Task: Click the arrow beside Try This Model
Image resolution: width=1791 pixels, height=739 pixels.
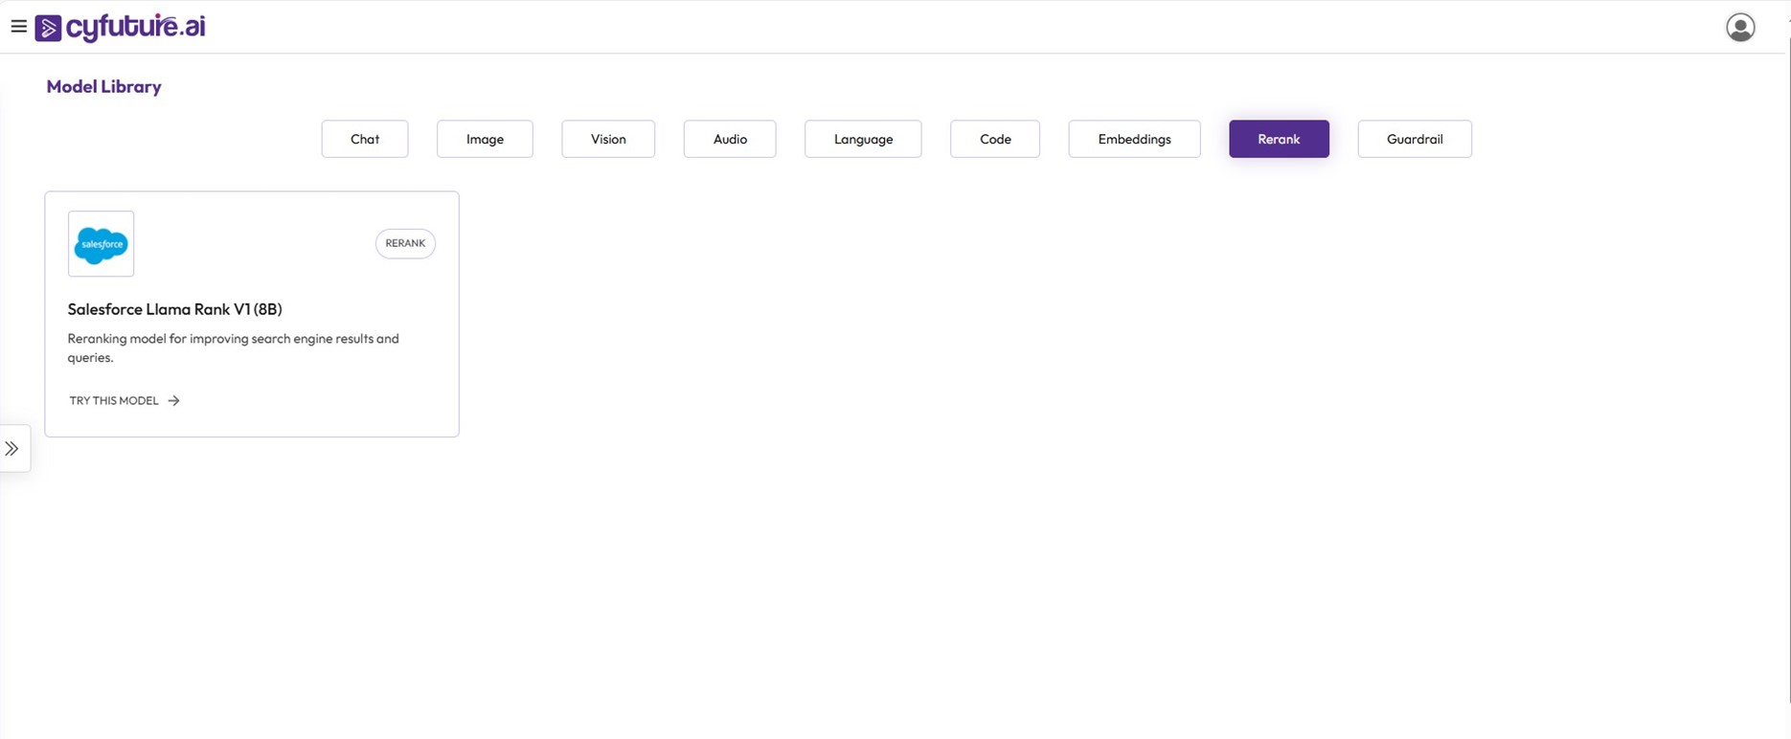Action: 173,401
